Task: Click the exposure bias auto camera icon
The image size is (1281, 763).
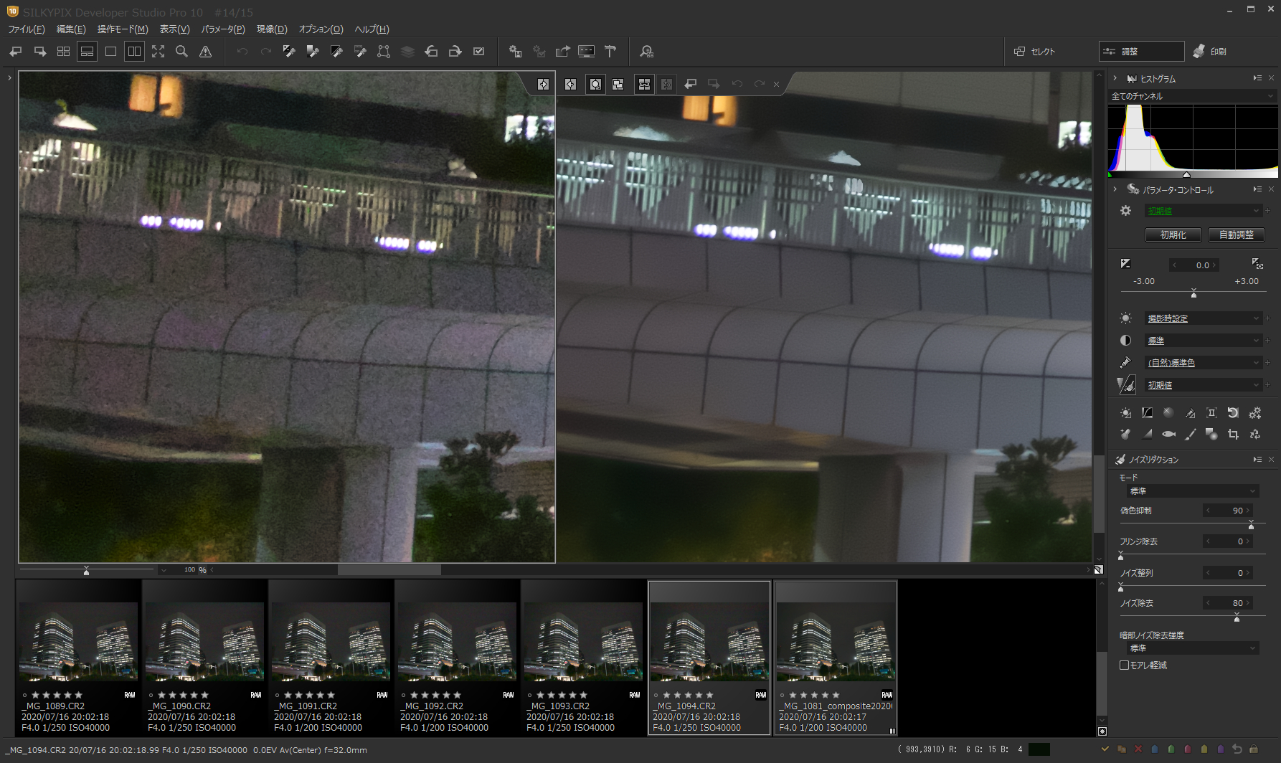Action: 1257,264
